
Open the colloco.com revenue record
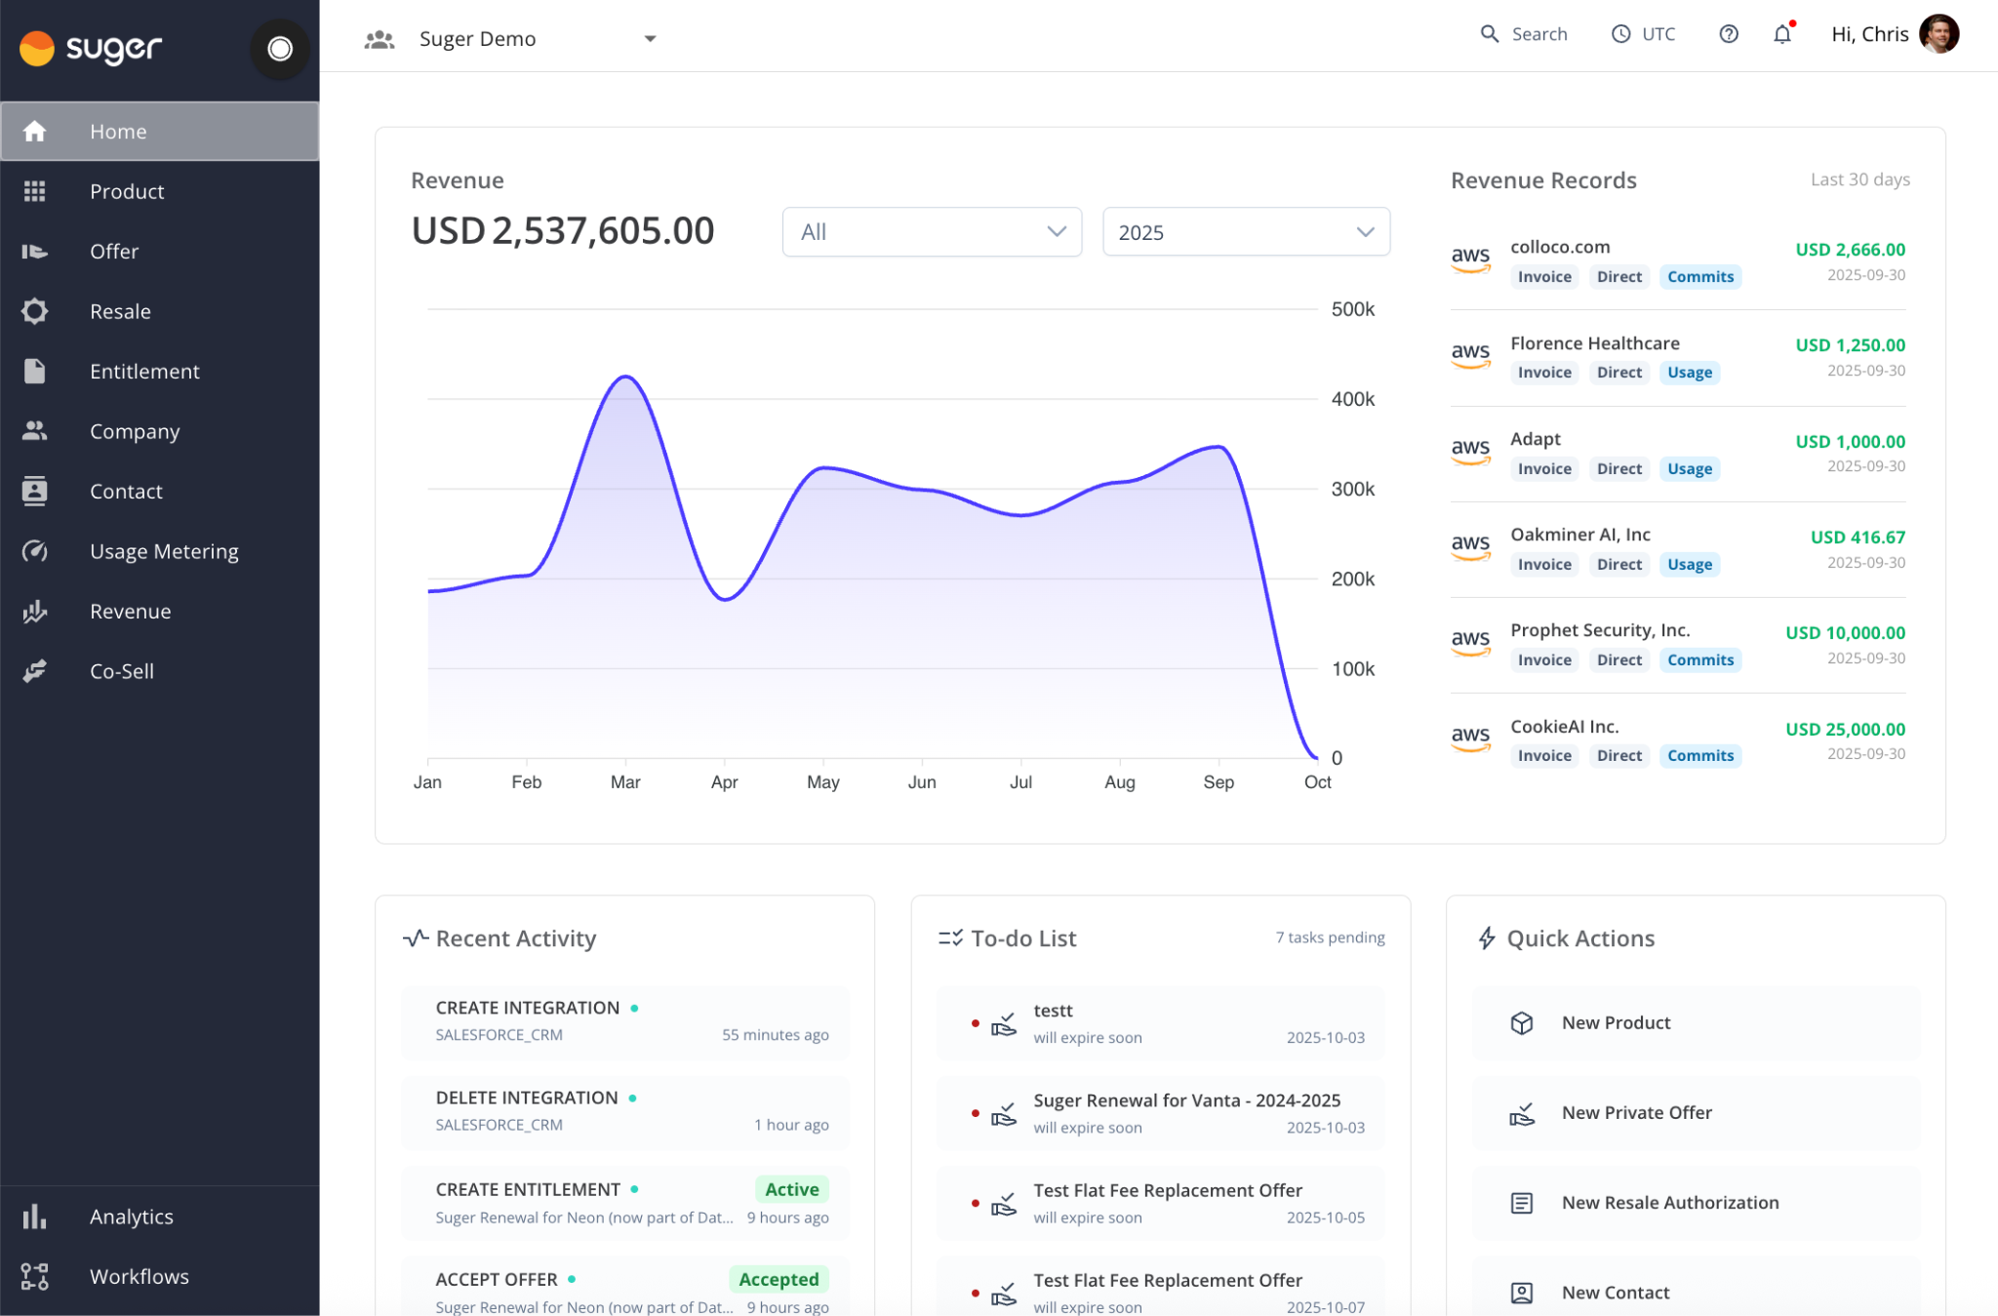tap(1560, 248)
